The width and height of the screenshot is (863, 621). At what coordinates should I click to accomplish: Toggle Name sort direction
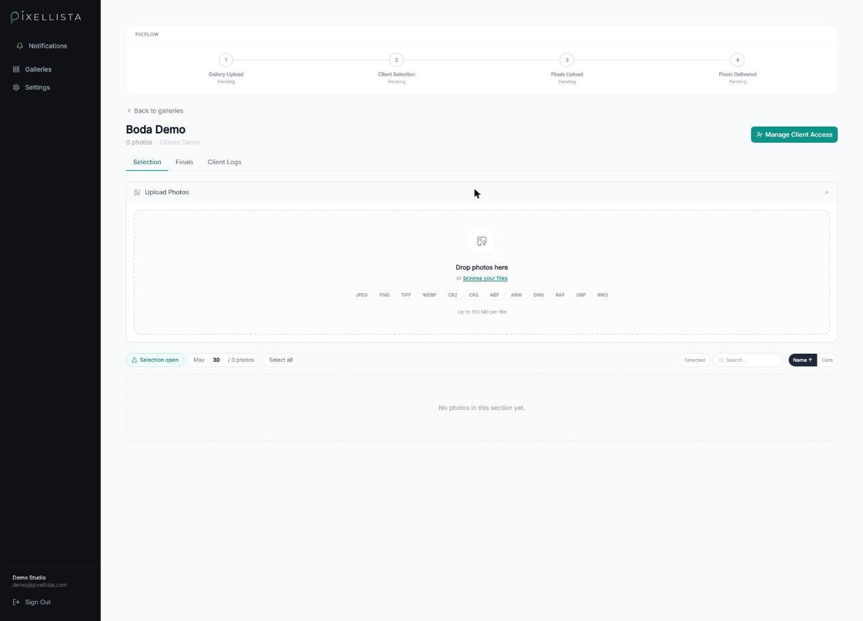[802, 360]
